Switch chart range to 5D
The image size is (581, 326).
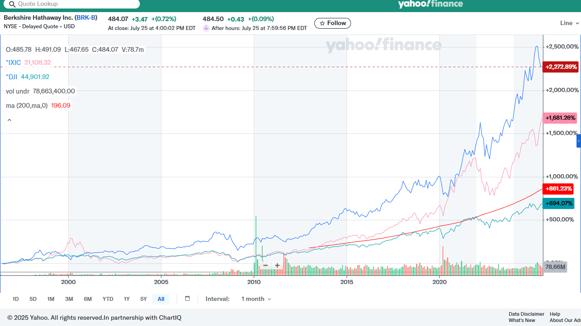pos(33,299)
